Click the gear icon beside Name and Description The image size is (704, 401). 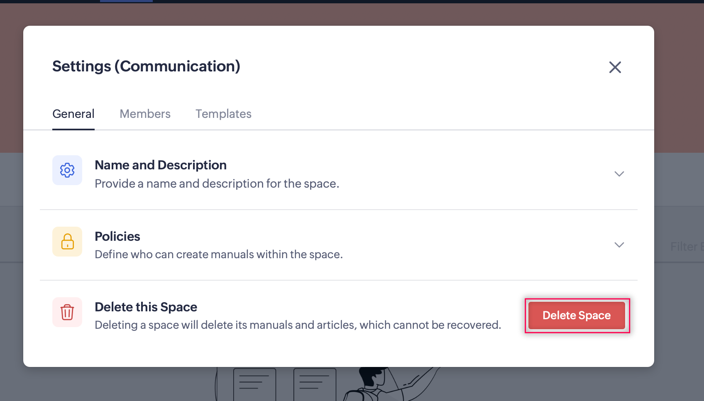click(67, 170)
